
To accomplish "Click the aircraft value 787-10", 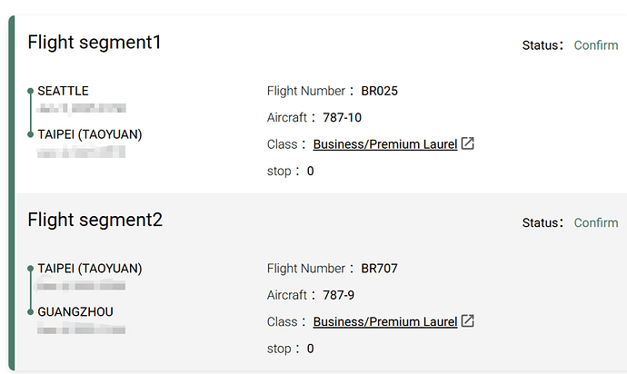I will [342, 117].
